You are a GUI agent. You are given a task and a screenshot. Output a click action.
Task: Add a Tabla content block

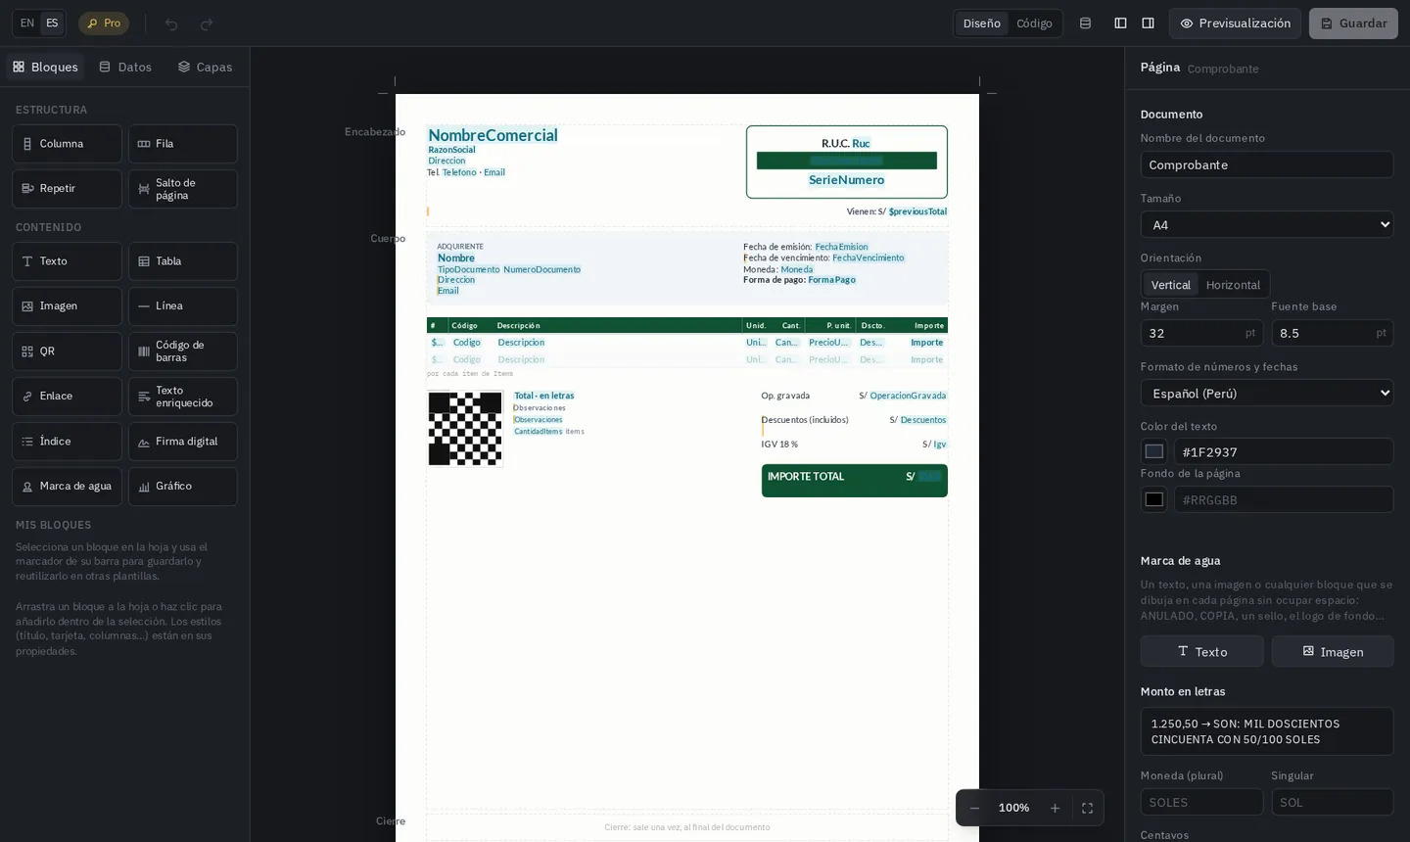pos(183,261)
